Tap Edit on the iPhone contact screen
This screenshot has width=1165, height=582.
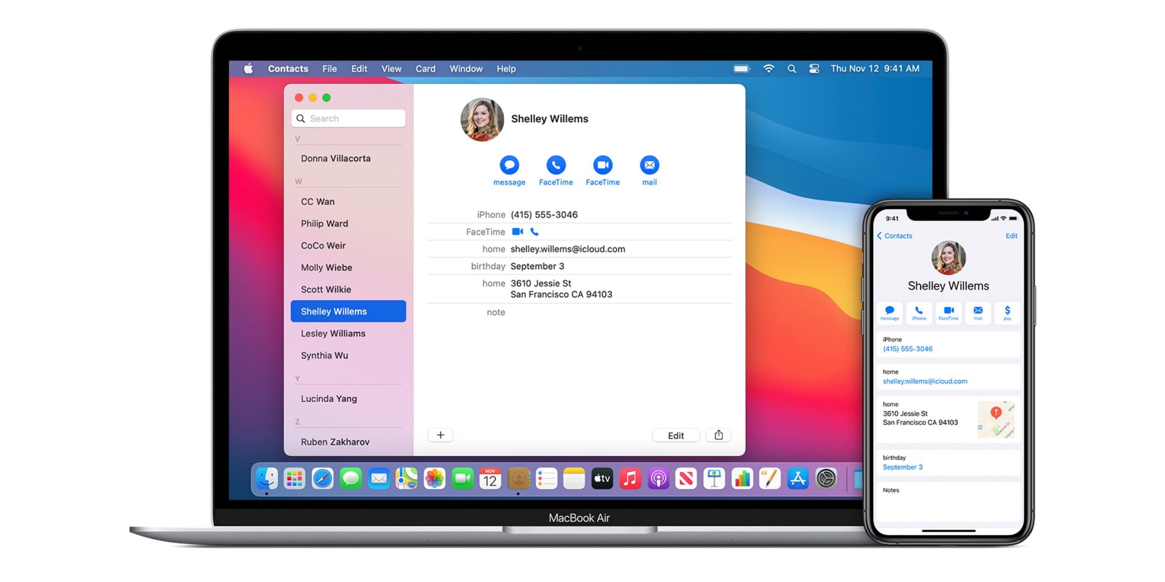pos(1011,235)
